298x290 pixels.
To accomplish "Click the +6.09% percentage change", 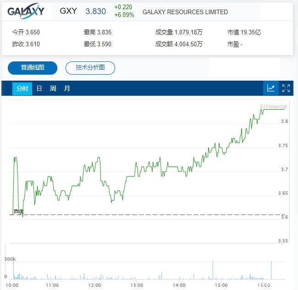I will point(124,15).
